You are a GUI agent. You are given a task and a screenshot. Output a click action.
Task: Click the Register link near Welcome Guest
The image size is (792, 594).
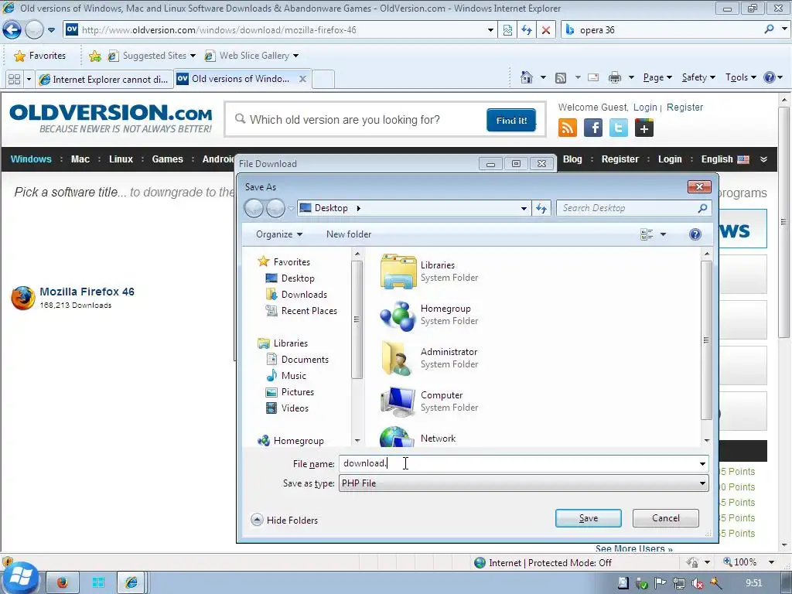tap(684, 107)
